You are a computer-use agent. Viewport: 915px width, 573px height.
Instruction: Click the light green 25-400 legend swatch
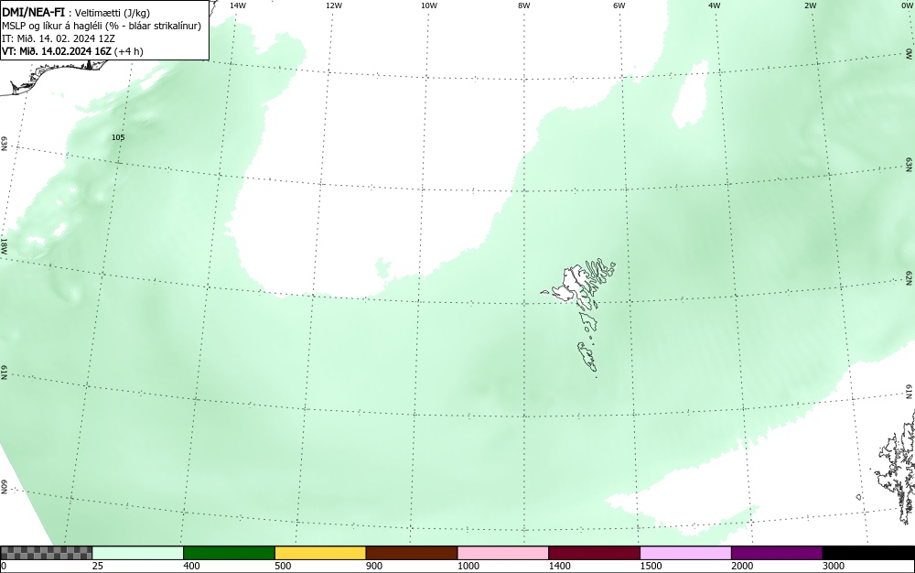click(138, 553)
